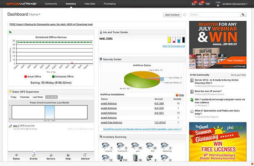Open the Dashboard Home dropdown
Screen dimensions: 254x166
tap(35, 15)
